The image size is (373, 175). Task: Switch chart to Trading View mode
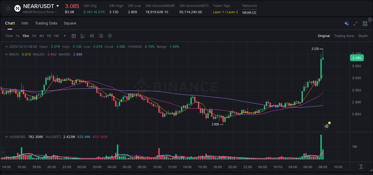point(344,36)
